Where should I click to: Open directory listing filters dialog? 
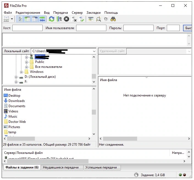pyautogui.click(x=91, y=19)
